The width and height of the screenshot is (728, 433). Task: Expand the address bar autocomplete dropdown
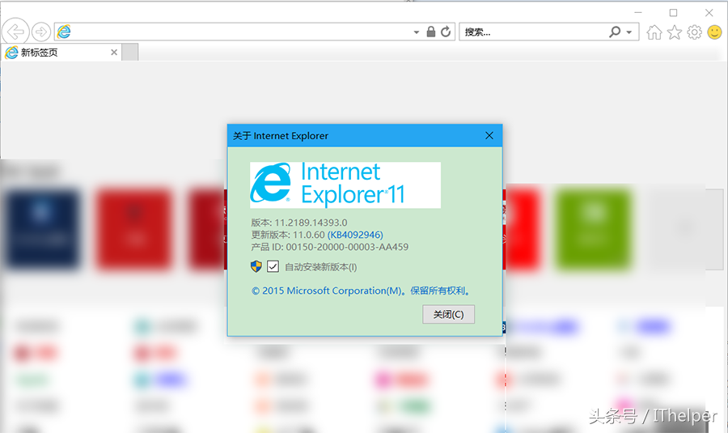[417, 32]
